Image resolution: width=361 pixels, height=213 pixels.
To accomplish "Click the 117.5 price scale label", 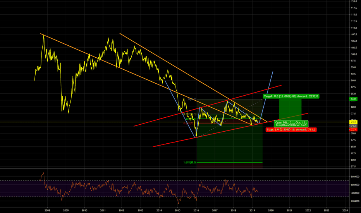I will tap(354, 8).
